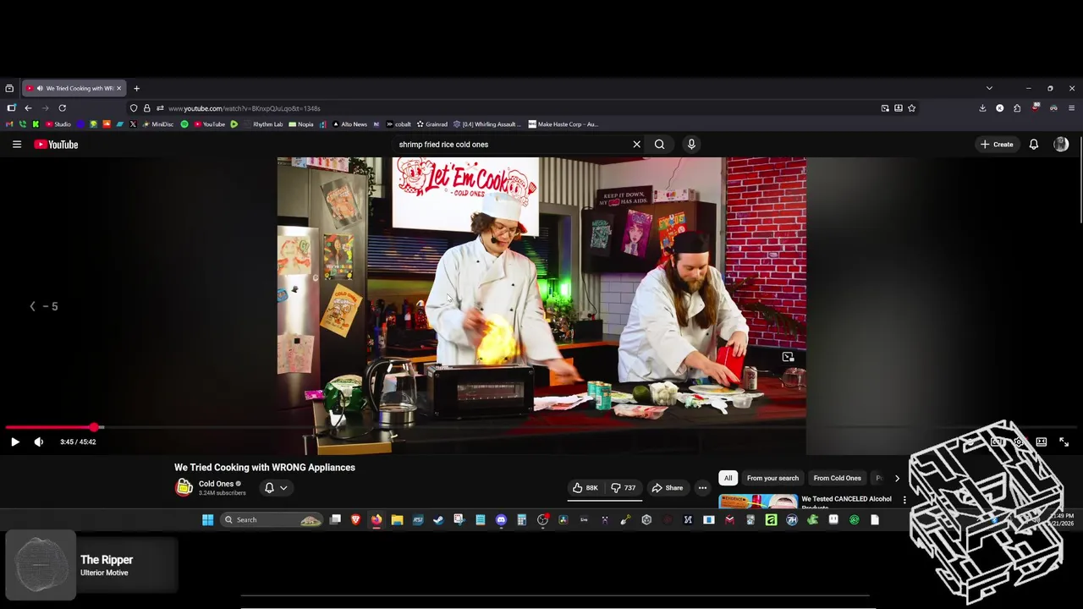Open browser downloads panel
The width and height of the screenshot is (1083, 609).
point(982,108)
